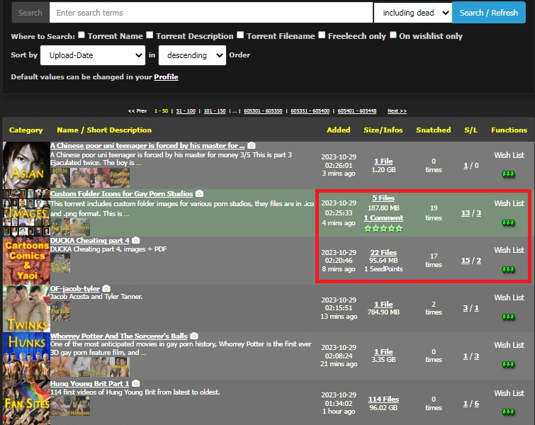Click the camera icon next to OF-jacob-tyler
Image resolution: width=535 pixels, height=425 pixels.
(x=106, y=288)
